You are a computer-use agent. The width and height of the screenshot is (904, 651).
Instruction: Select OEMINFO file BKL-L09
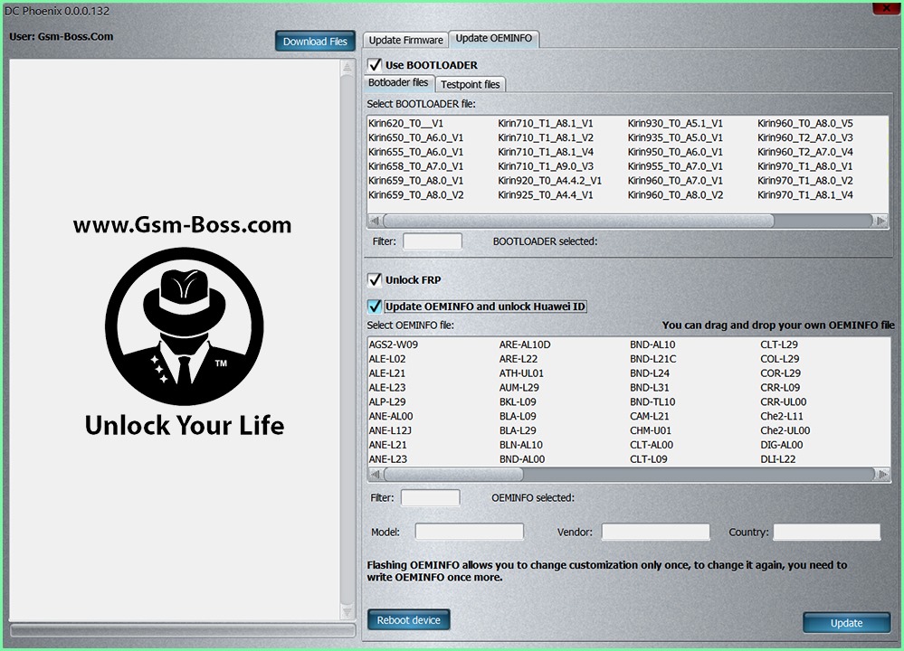coord(518,402)
